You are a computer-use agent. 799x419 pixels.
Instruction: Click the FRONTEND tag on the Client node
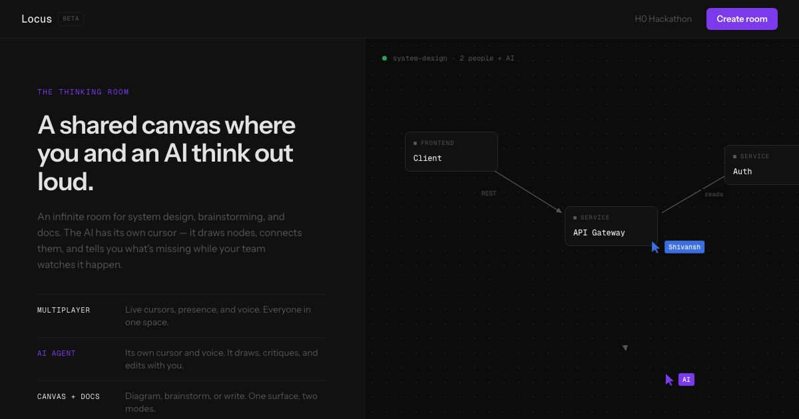pos(437,143)
